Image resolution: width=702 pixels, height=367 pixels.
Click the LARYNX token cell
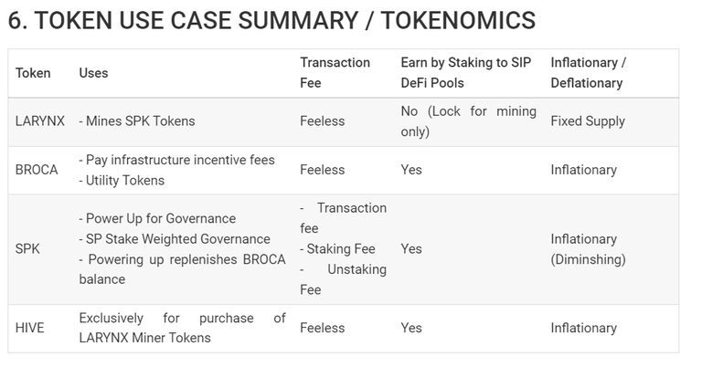40,121
